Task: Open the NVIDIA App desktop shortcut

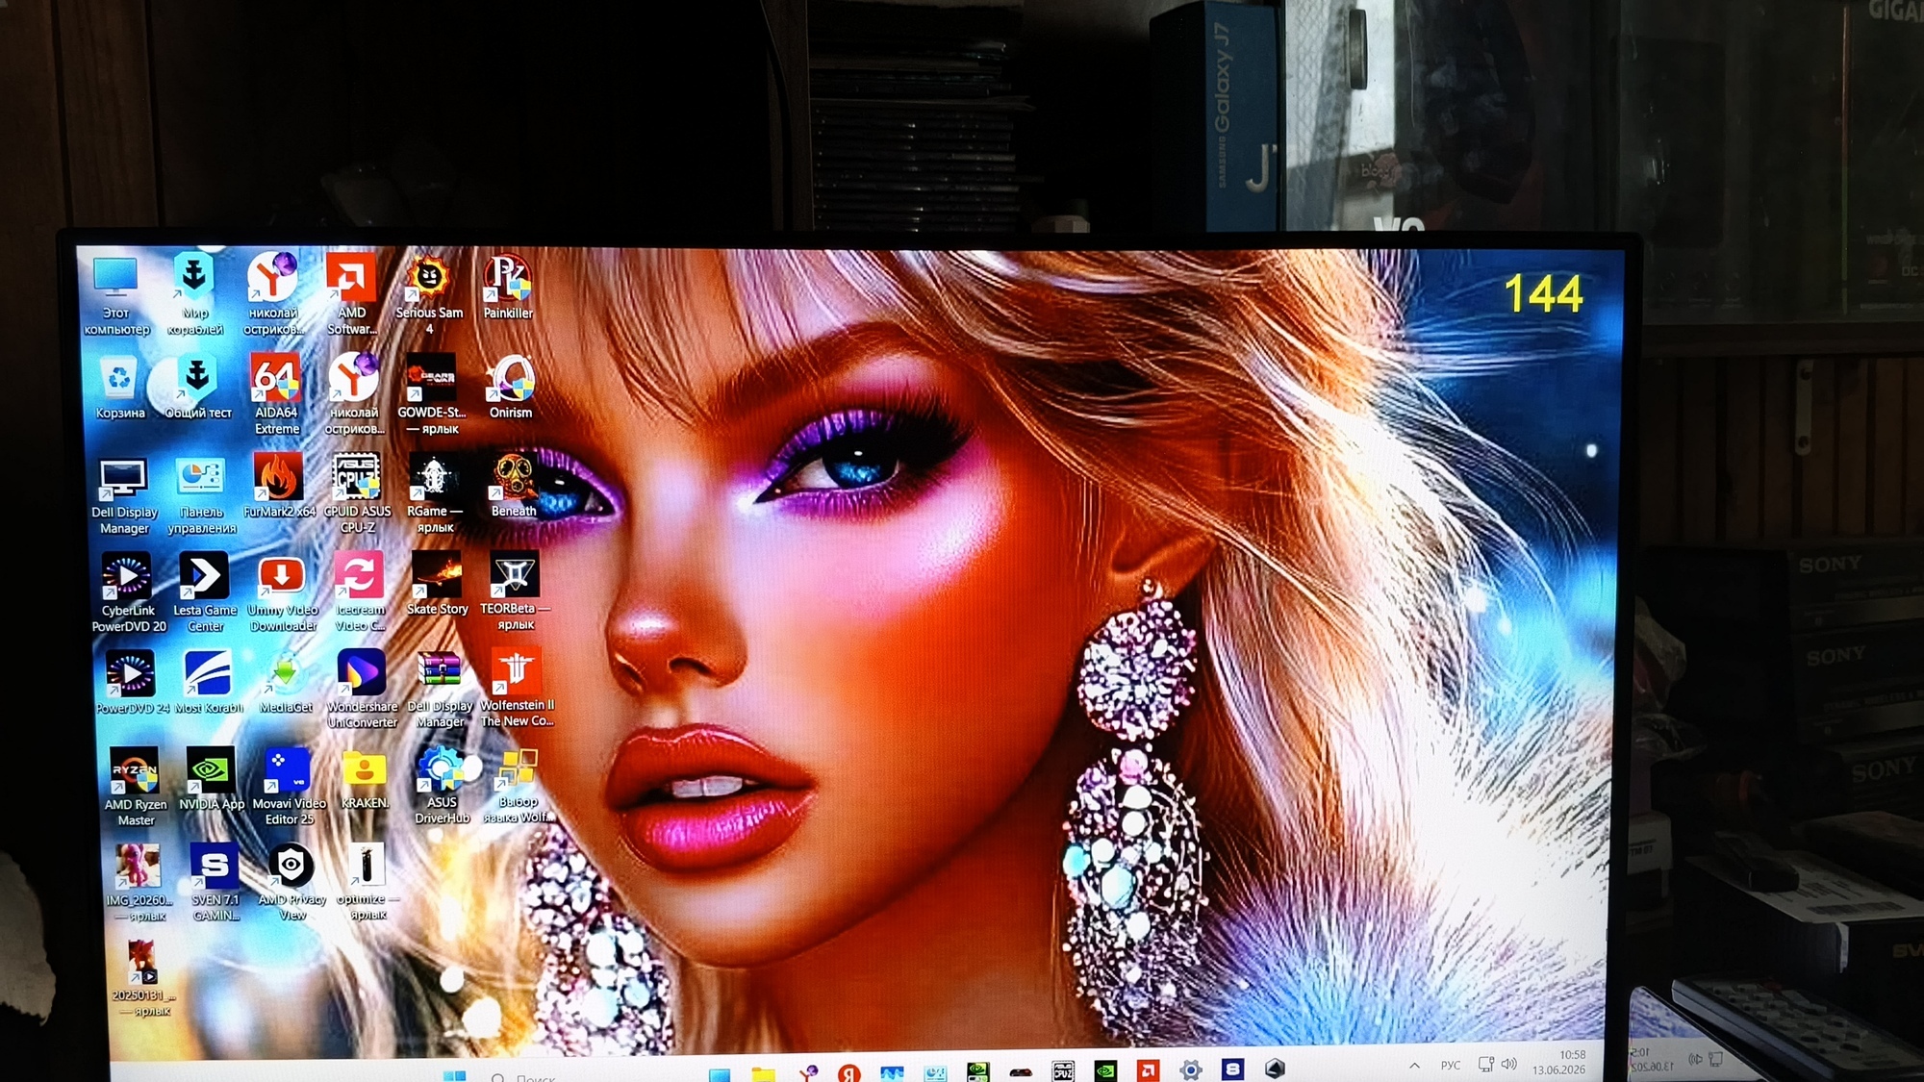Action: [212, 778]
